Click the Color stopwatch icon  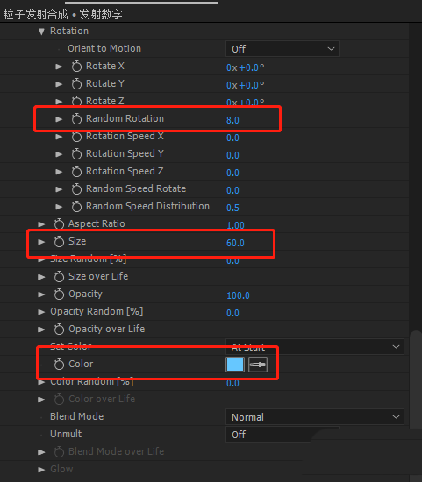(59, 365)
